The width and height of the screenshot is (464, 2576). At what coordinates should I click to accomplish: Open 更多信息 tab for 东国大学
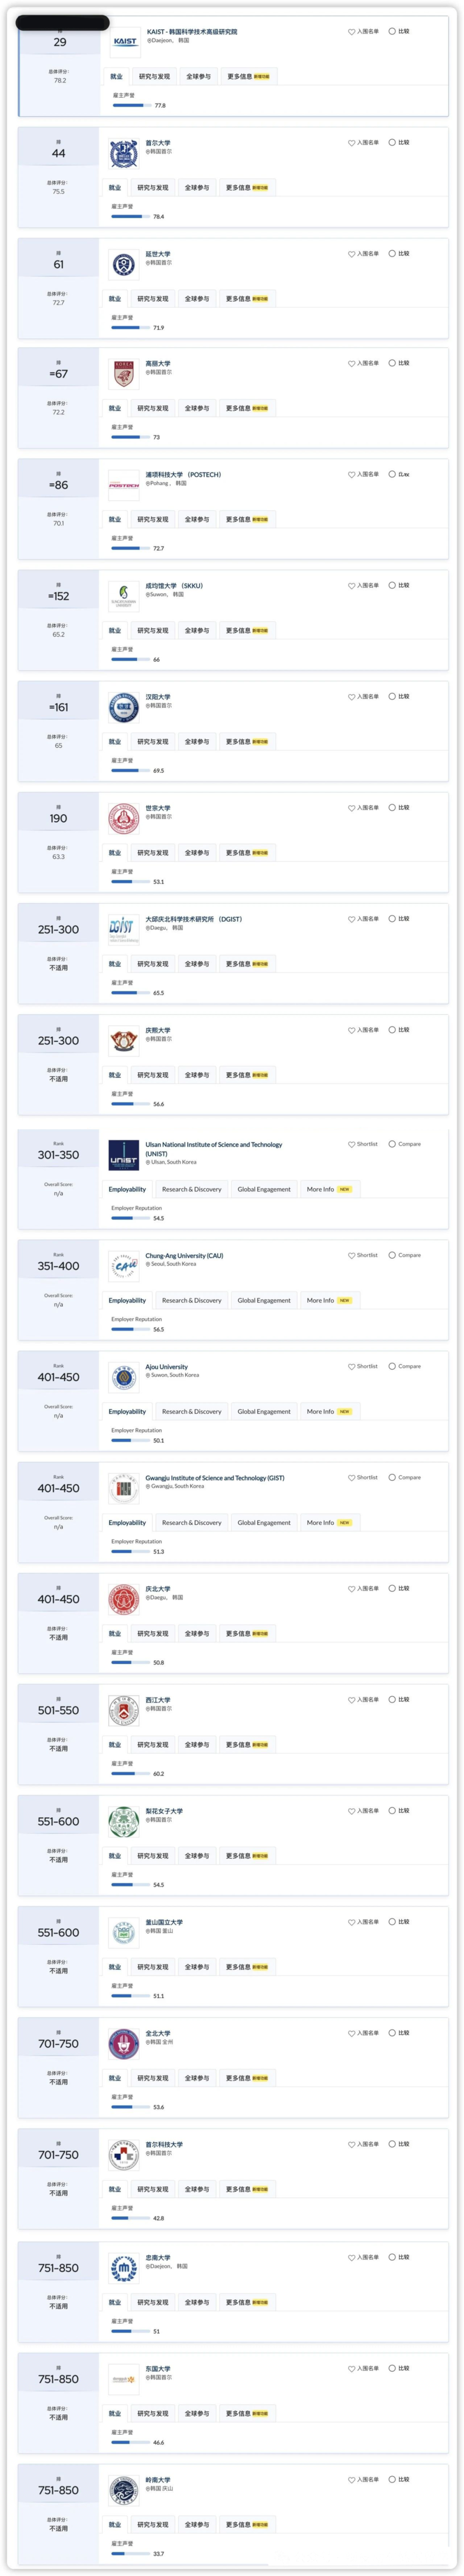(247, 2412)
